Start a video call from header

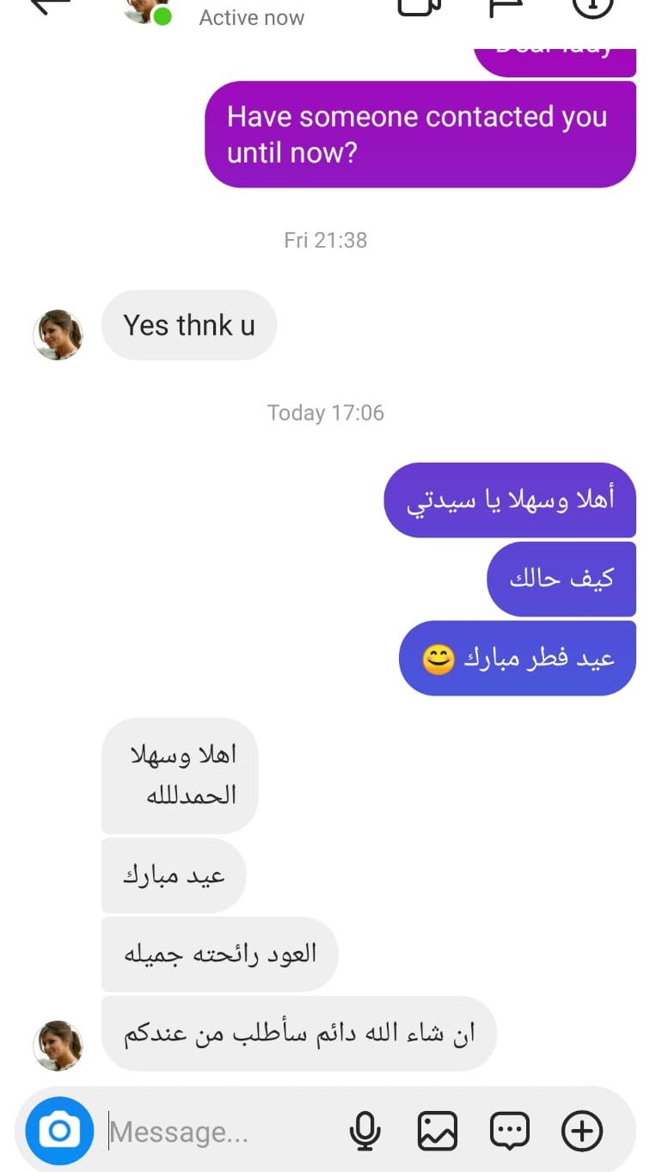pyautogui.click(x=420, y=6)
